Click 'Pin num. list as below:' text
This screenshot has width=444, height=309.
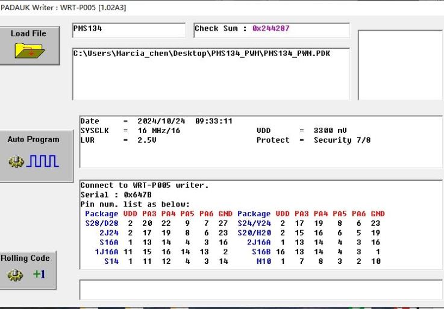click(135, 204)
